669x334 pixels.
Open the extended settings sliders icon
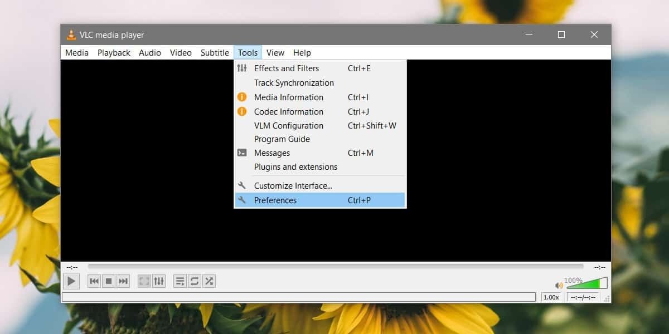click(159, 281)
